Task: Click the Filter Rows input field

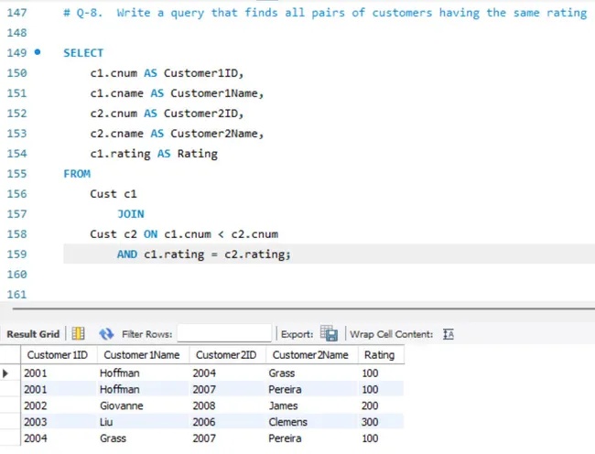Action: (224, 333)
